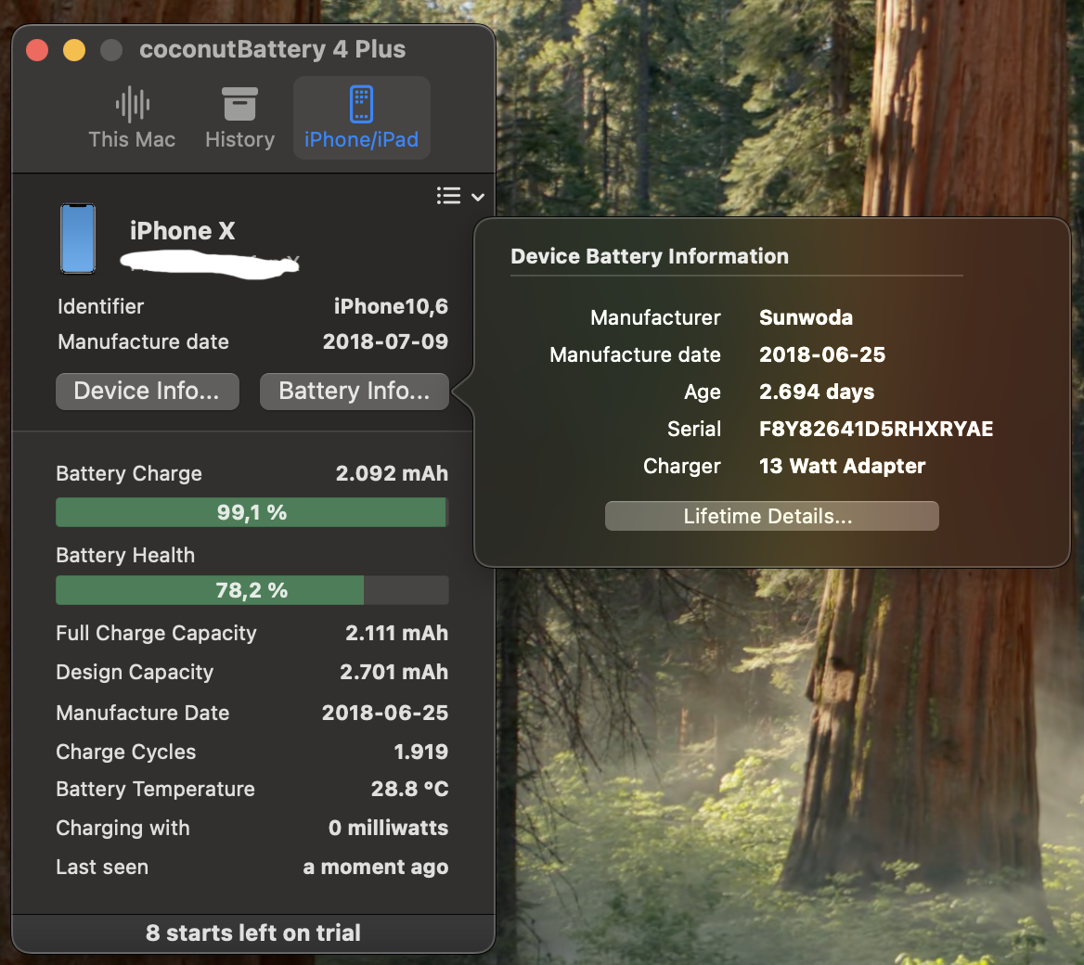Click the manufacturer value Sunwoda
Viewport: 1084px width, 965px height.
point(806,317)
